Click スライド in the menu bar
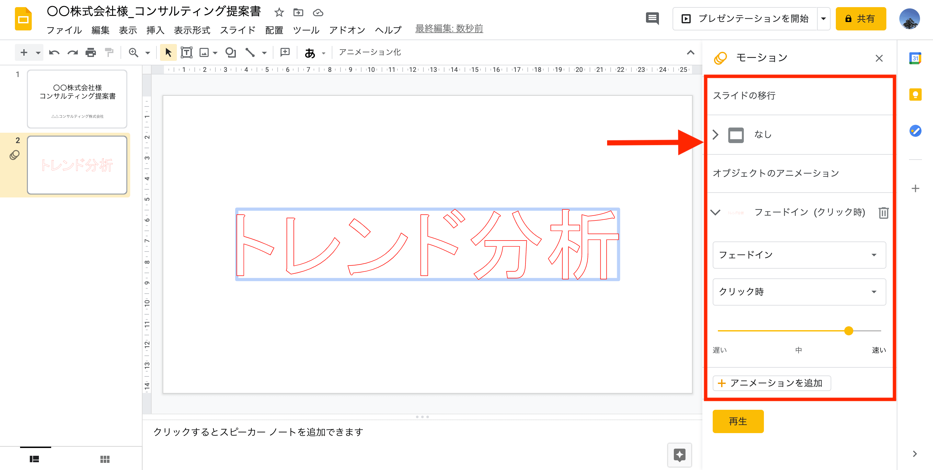 point(238,29)
